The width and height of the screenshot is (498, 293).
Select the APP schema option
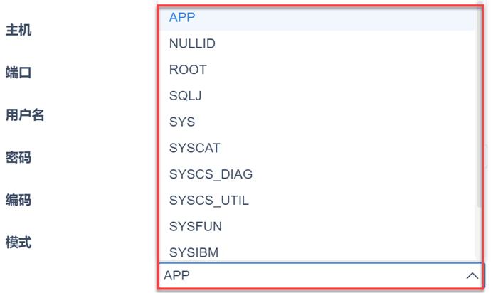(x=182, y=18)
